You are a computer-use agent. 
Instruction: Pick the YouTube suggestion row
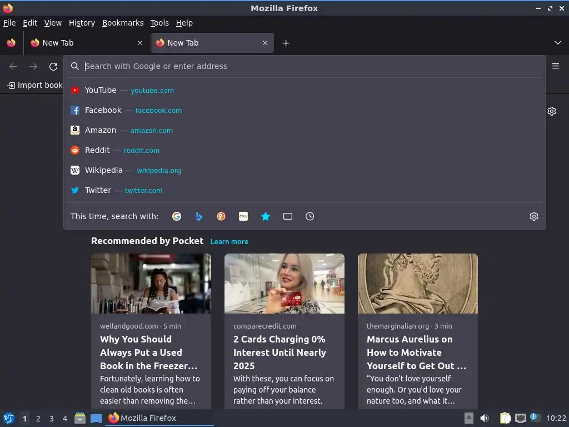[304, 90]
